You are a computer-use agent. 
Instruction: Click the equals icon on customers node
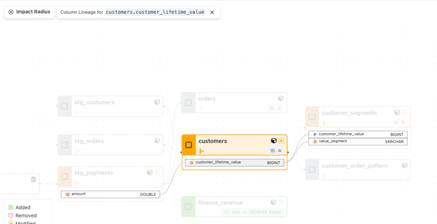(280, 150)
